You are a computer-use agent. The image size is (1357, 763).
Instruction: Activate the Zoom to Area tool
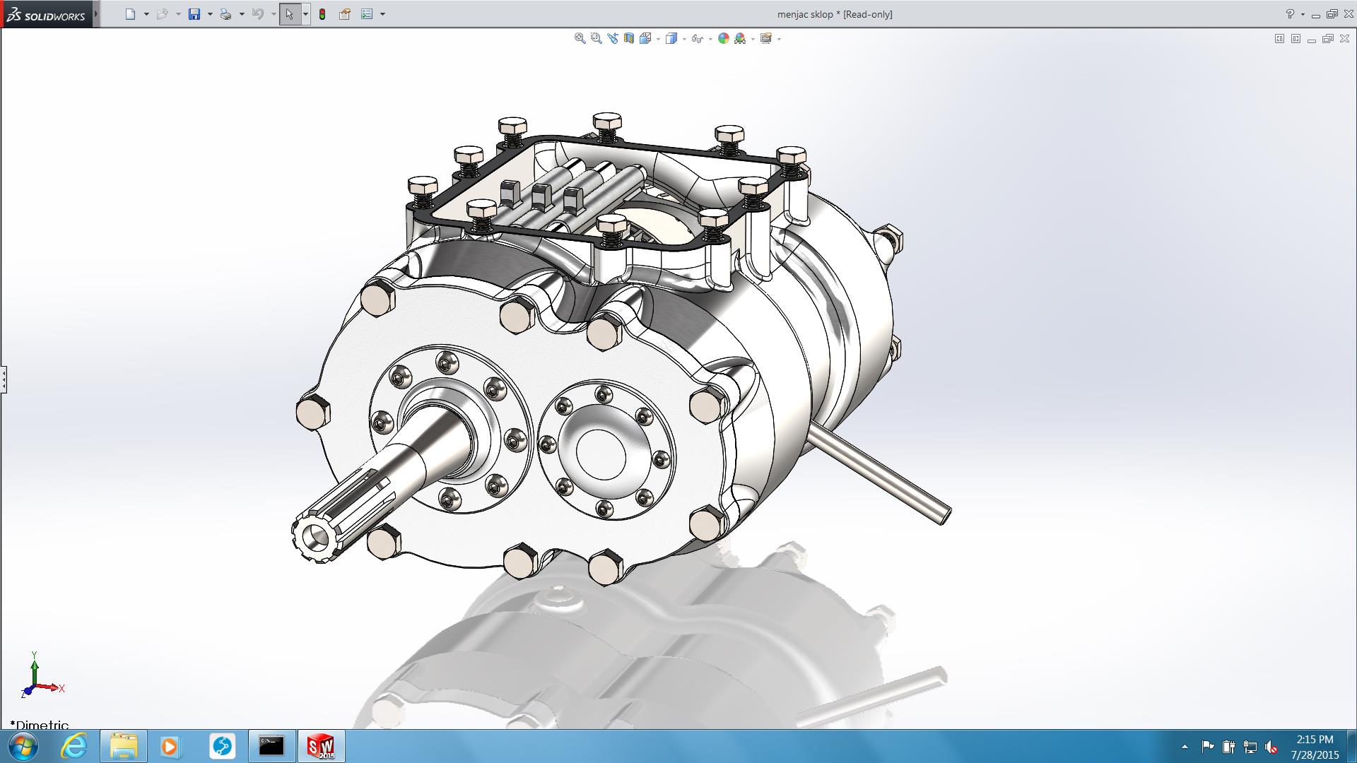(596, 39)
